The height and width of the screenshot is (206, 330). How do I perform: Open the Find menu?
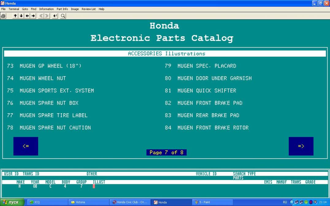(x=33, y=9)
